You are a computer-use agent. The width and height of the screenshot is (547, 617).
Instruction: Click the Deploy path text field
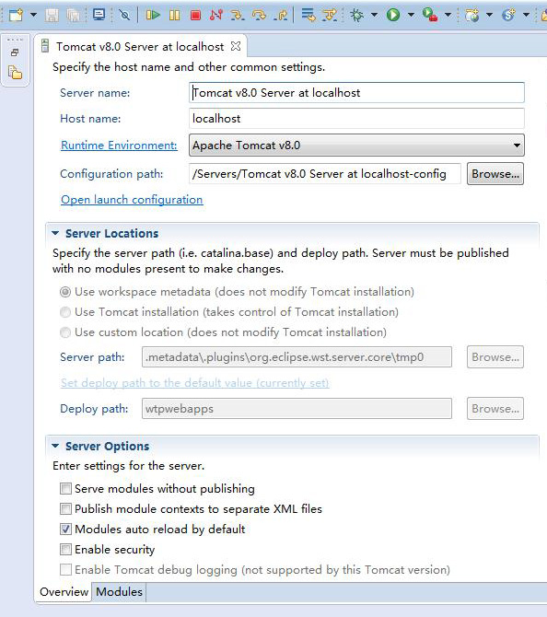pos(297,409)
